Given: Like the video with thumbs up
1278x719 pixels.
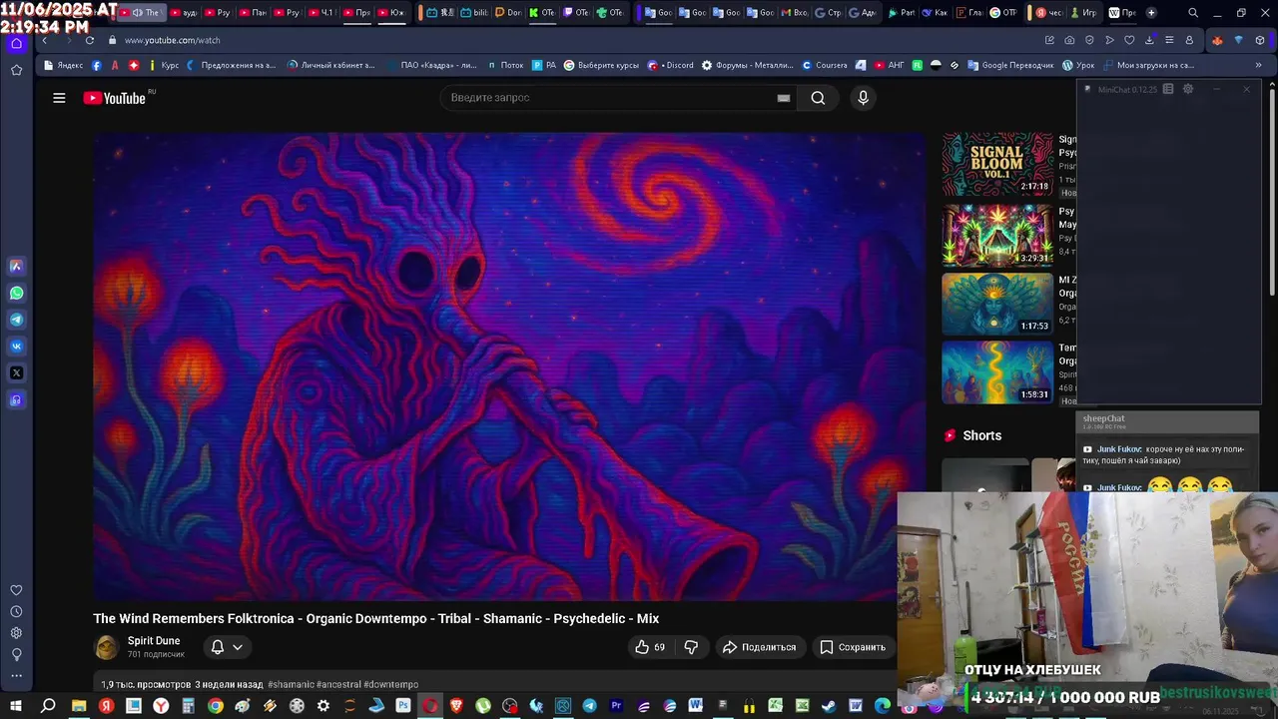Looking at the screenshot, I should click(650, 647).
